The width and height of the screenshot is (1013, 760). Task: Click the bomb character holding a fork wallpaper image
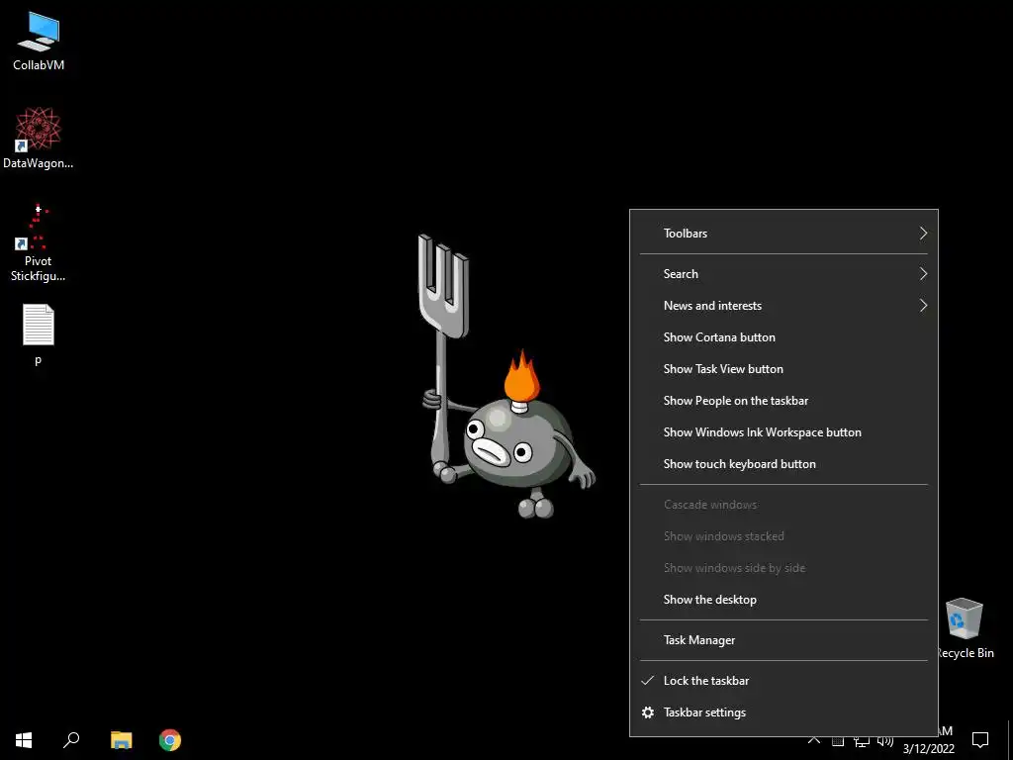pyautogui.click(x=506, y=376)
